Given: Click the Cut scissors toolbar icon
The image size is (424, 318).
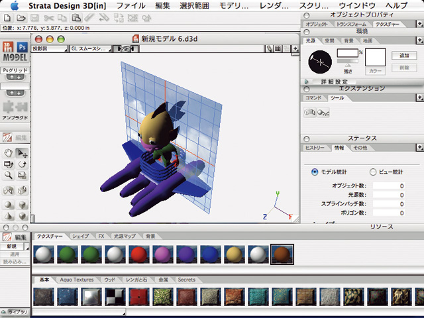Looking at the screenshot, I should pos(48,18).
